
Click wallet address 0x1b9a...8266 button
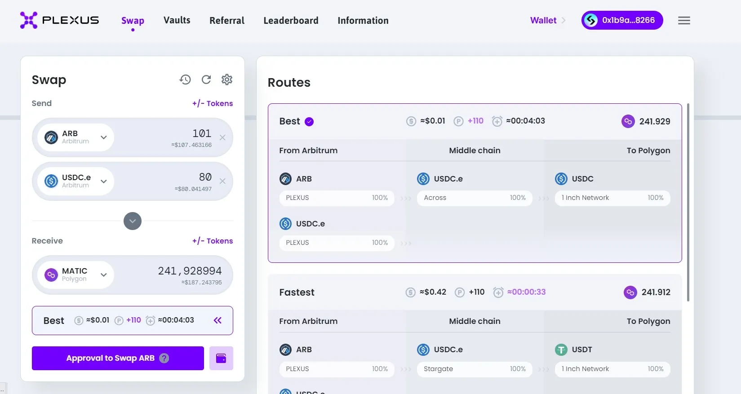(622, 20)
